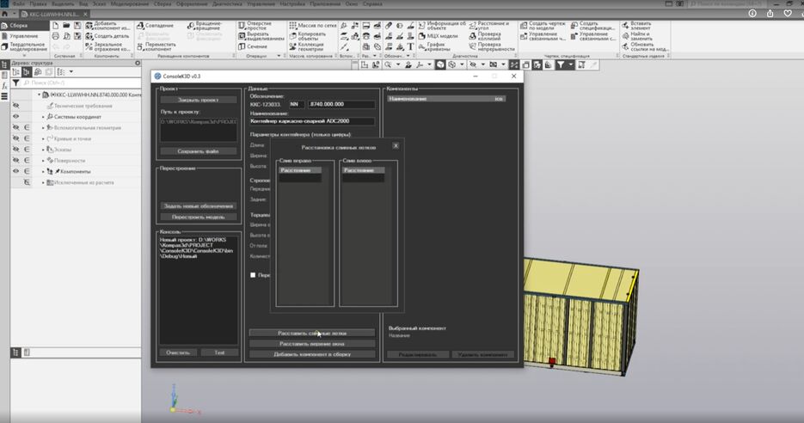Click Перестроить модель button
The height and width of the screenshot is (423, 804).
(x=199, y=217)
